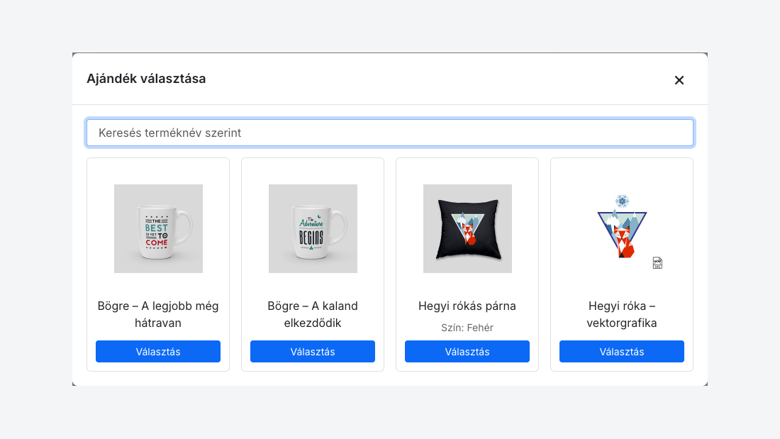Click the 'Bögre – A legjobb még hátravan' title
Image resolution: width=780 pixels, height=439 pixels.
pos(158,315)
